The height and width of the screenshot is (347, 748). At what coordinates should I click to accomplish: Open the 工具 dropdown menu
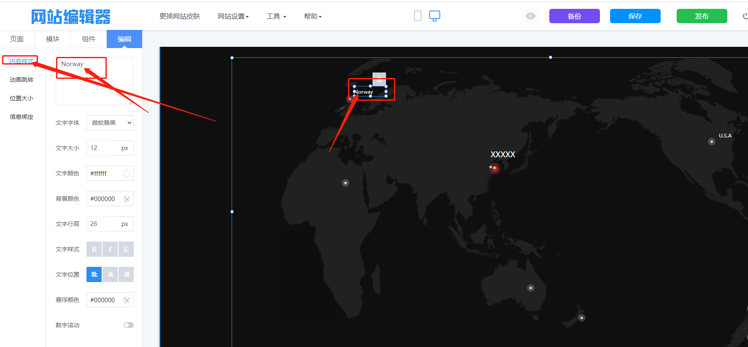pos(276,16)
